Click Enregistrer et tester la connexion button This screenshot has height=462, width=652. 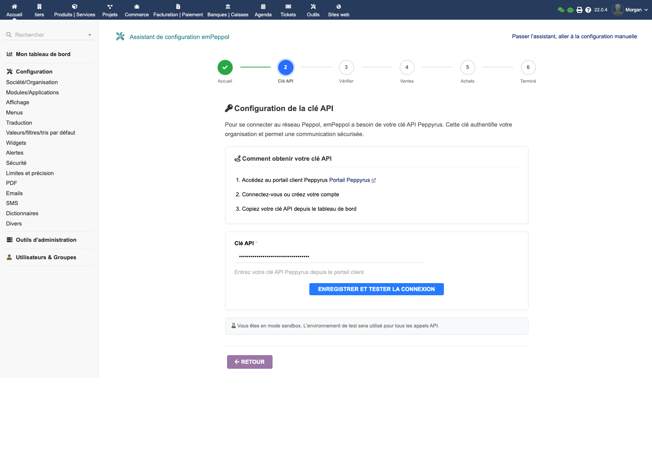coord(376,289)
